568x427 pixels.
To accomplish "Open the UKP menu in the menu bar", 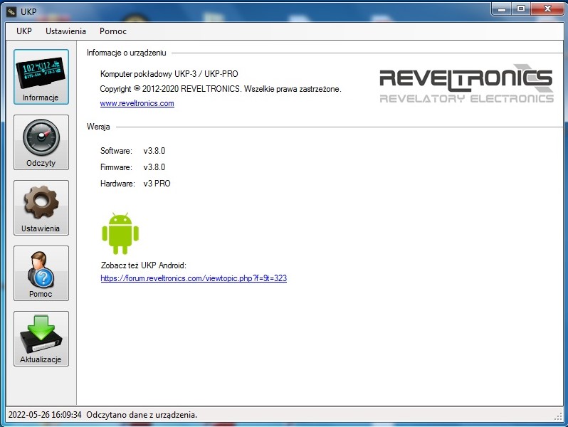I will [x=24, y=31].
